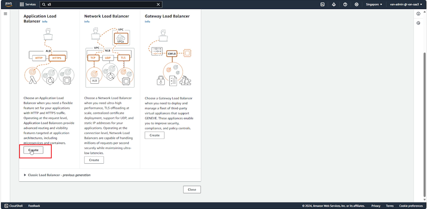Image resolution: width=427 pixels, height=209 pixels.
Task: Open the AWS home logo
Action: 9,4
